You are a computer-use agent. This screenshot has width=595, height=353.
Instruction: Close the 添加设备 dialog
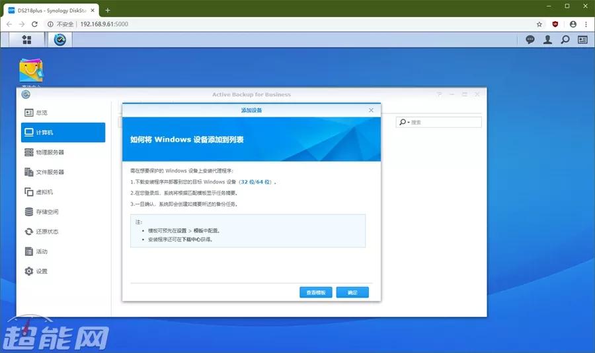371,110
